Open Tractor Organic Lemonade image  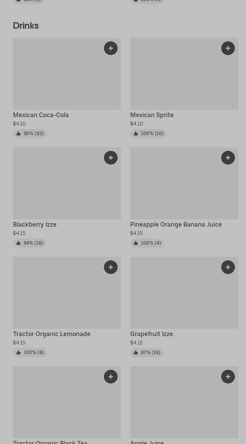point(57,297)
